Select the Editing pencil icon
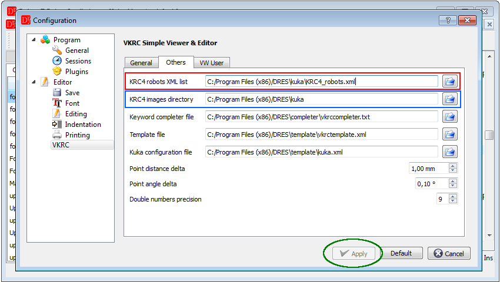This screenshot has height=282, width=500. point(56,113)
